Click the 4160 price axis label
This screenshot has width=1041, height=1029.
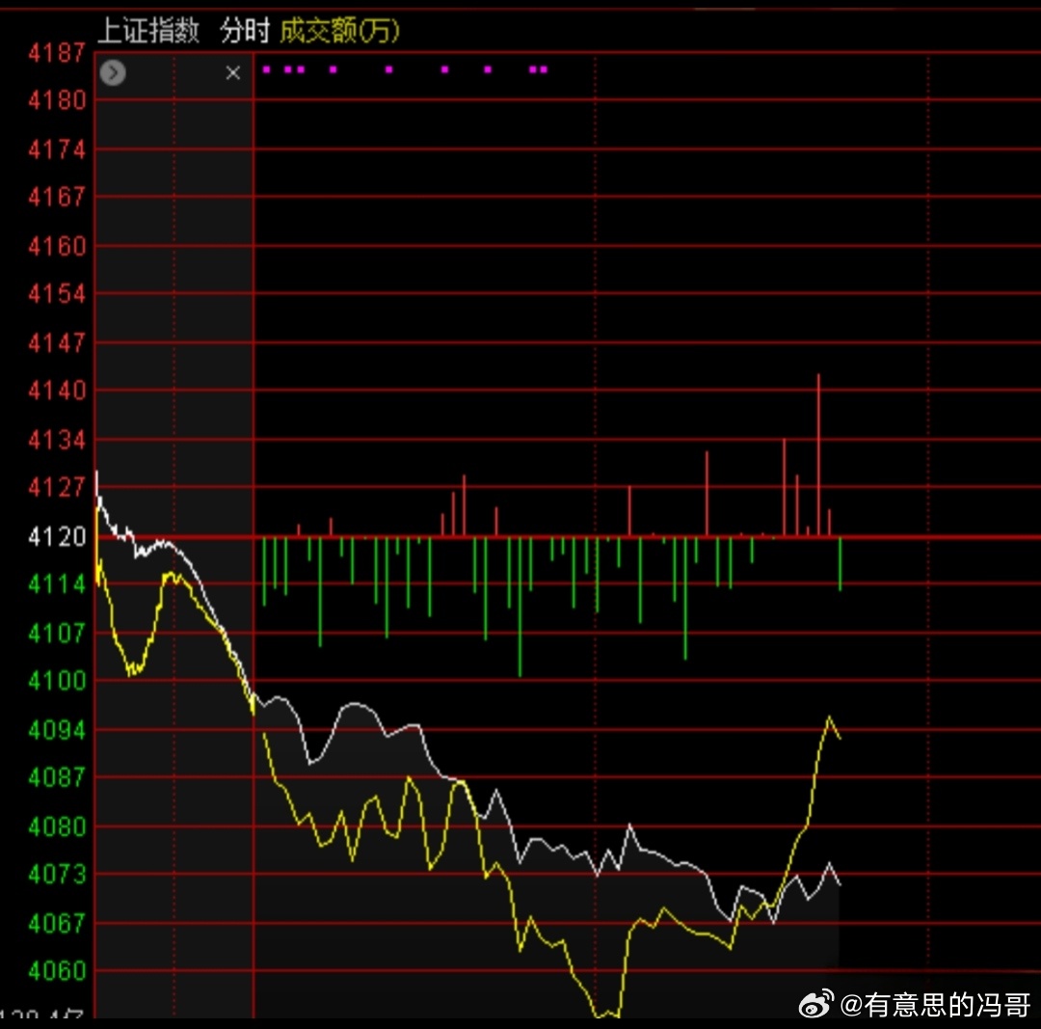coord(57,247)
